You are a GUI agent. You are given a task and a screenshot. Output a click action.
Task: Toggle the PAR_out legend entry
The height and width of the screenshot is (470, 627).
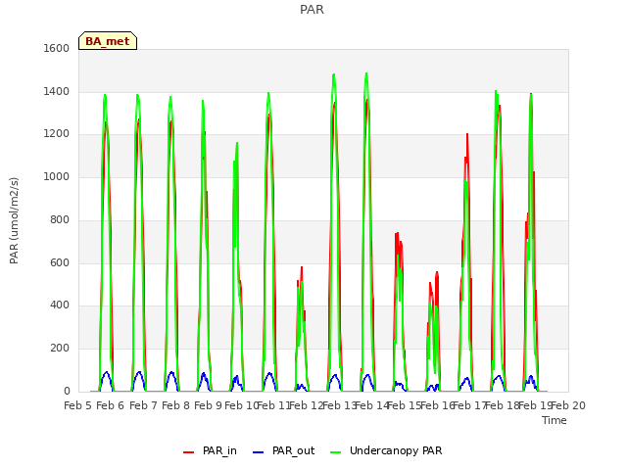(284, 450)
